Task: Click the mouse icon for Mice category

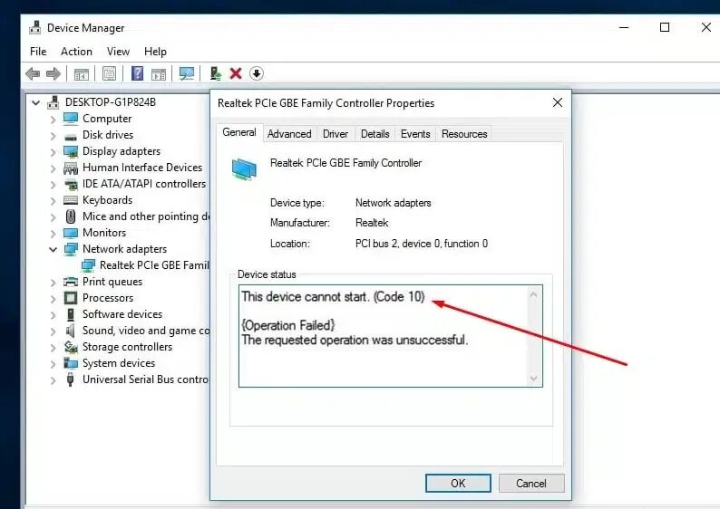Action: [71, 216]
